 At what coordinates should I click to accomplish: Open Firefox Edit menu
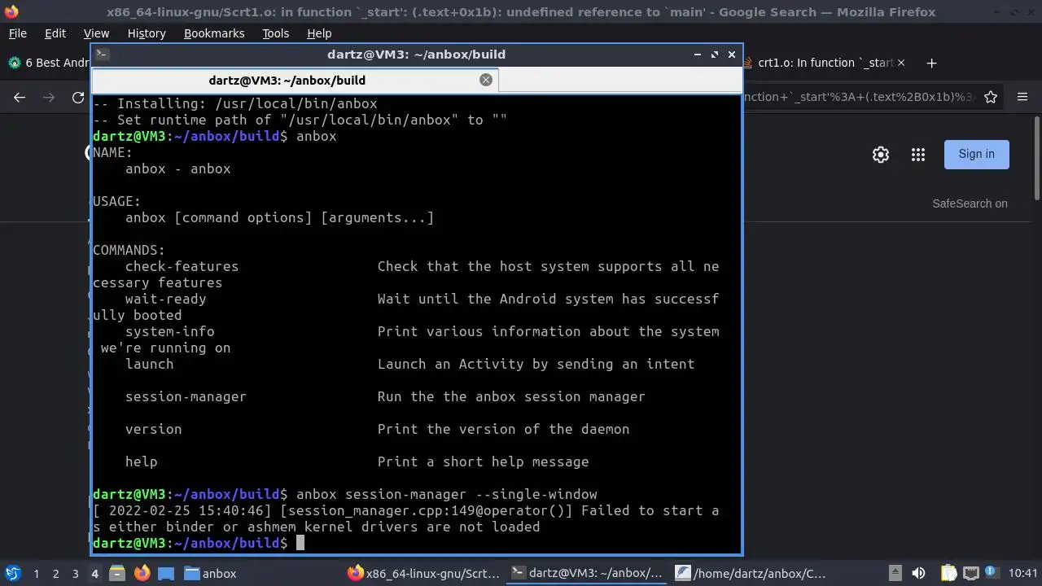(55, 33)
